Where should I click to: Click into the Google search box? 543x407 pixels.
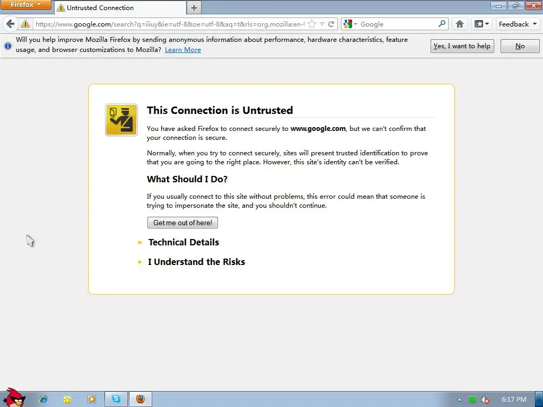[x=398, y=24]
